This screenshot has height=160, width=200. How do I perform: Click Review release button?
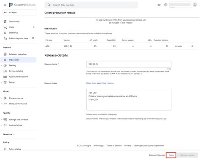pos(187,155)
